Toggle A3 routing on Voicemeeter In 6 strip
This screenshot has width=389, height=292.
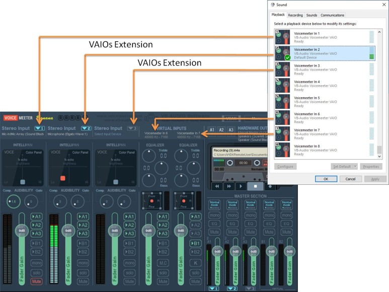tap(163, 234)
